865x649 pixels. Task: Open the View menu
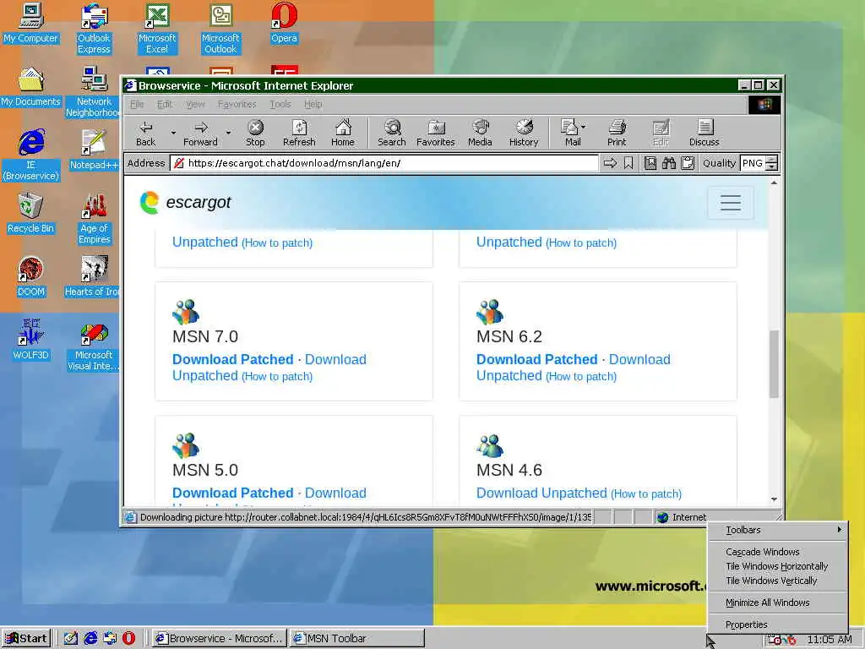point(195,104)
